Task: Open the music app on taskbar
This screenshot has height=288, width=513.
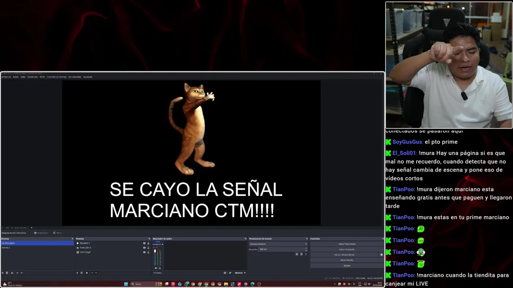Action: tap(173, 284)
